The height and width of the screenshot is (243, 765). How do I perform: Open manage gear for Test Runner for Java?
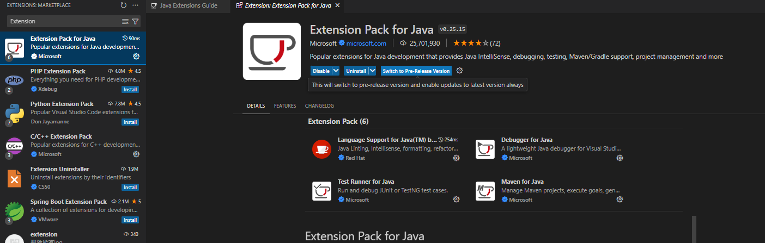[x=457, y=200]
